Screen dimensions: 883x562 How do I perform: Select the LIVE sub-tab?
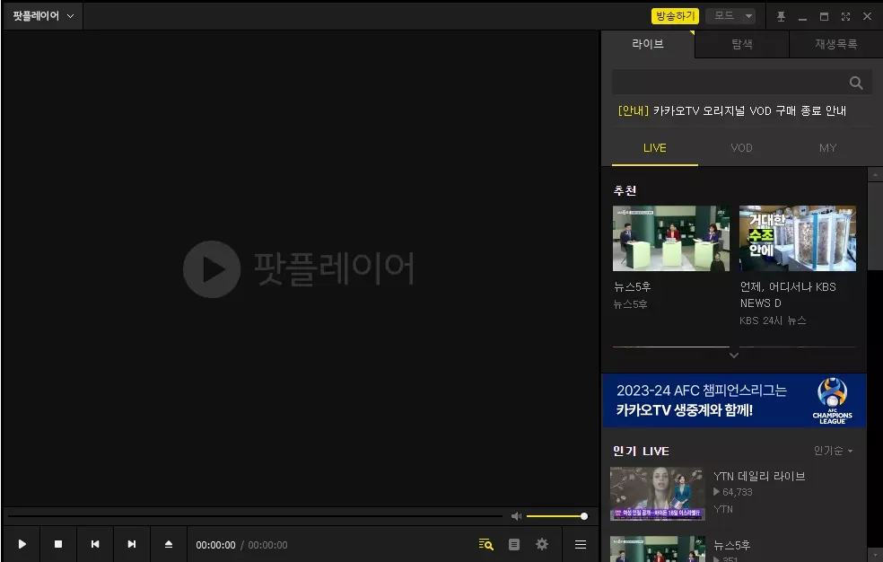tap(655, 148)
